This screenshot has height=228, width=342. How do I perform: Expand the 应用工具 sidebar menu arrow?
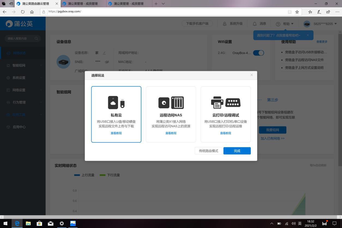[x=41, y=114]
